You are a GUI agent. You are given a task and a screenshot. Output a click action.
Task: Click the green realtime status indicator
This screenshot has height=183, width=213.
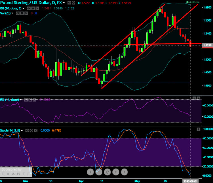(193, 2)
